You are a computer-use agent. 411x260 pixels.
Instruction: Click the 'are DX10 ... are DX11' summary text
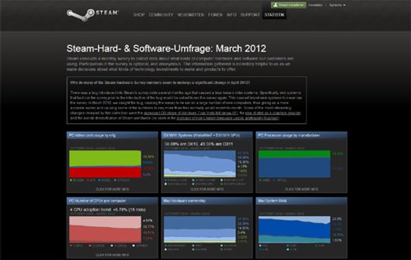pos(199,144)
